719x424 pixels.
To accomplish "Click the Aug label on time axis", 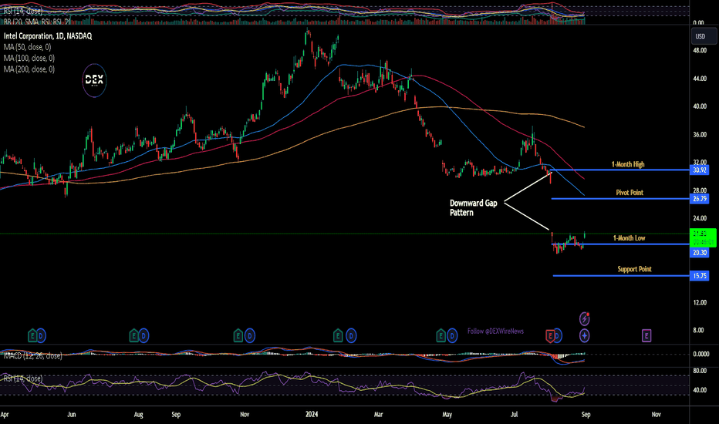I will point(138,415).
